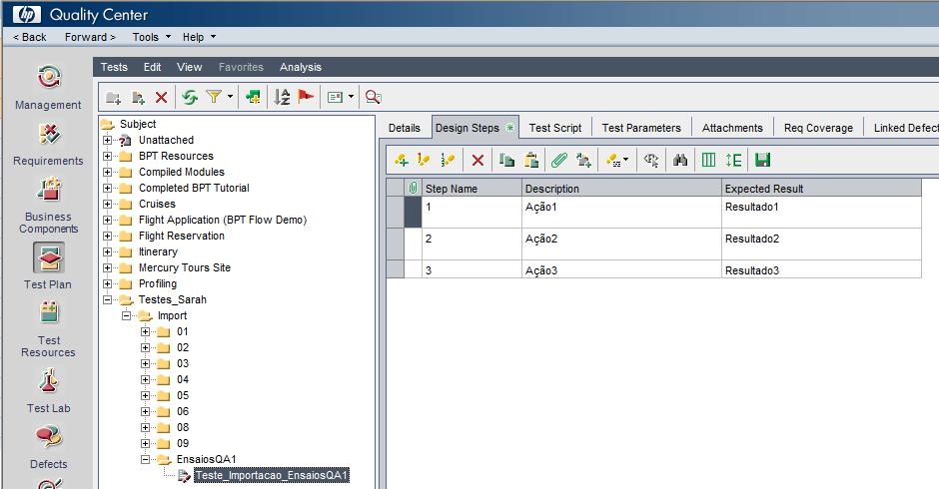Click the Expected Result column header
Viewport: 939px width, 489px height.
821,189
